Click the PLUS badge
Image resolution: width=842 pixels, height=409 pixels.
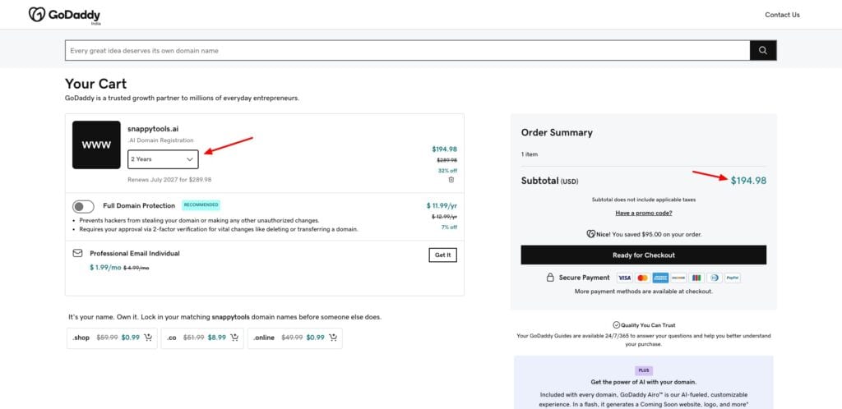point(643,370)
